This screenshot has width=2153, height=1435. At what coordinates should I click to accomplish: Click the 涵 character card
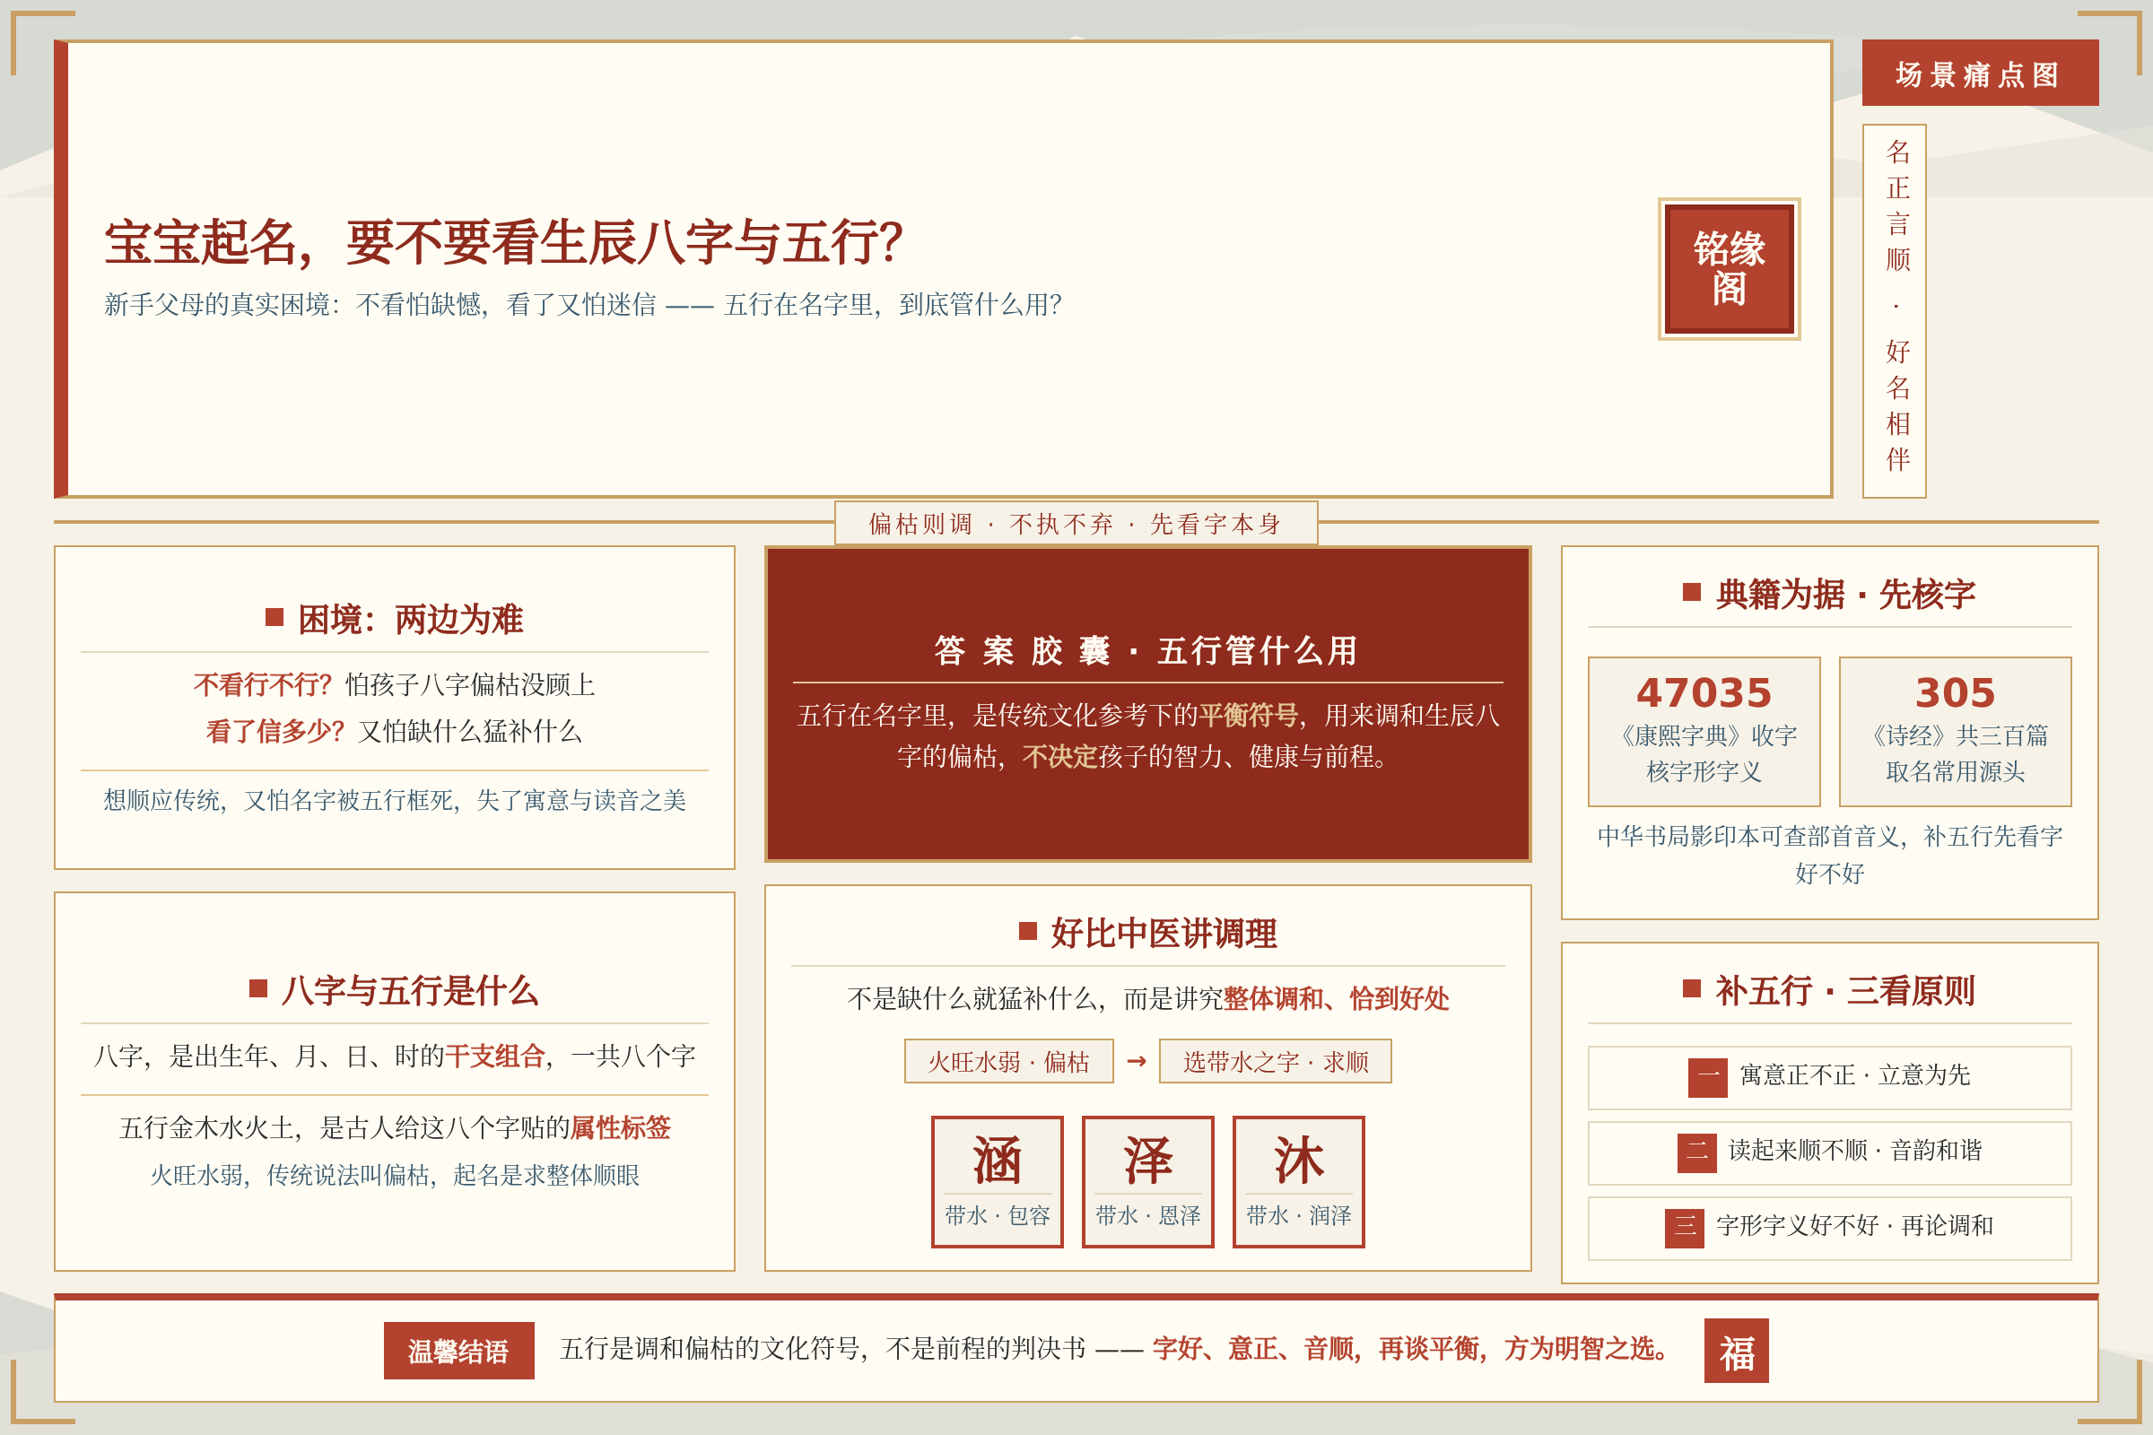pos(997,1180)
